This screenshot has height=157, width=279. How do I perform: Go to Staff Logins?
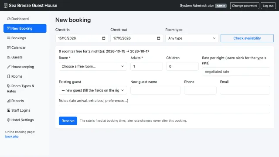[x=25, y=110]
